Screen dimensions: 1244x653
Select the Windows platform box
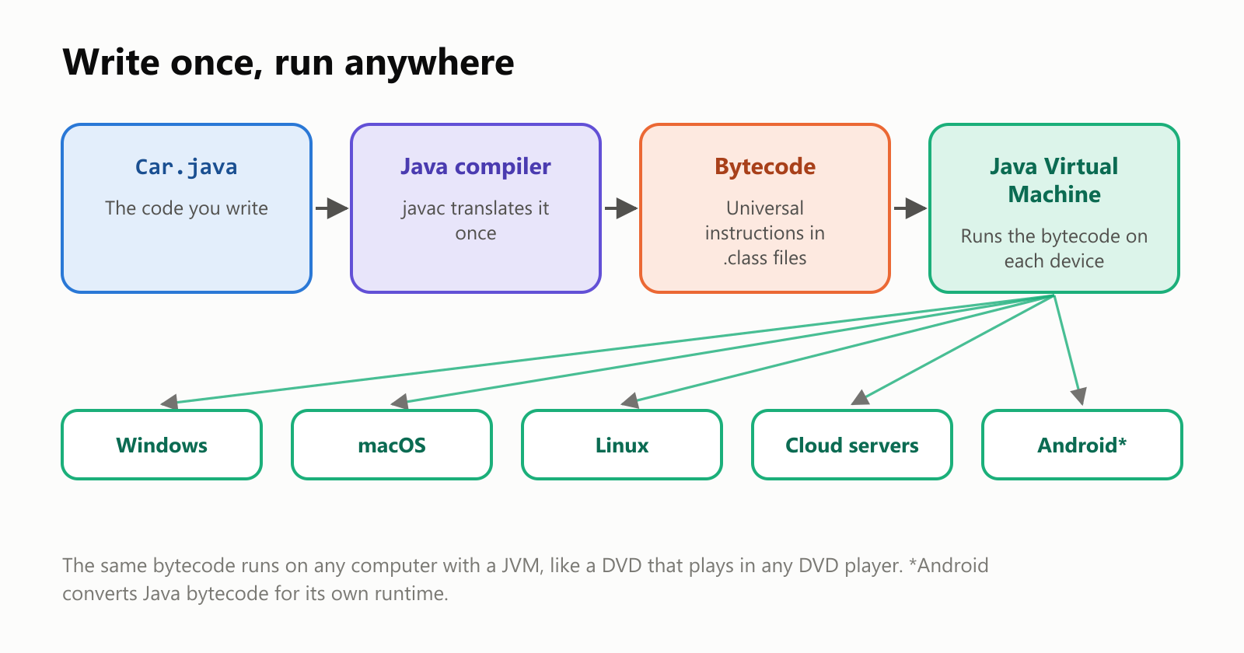click(162, 445)
